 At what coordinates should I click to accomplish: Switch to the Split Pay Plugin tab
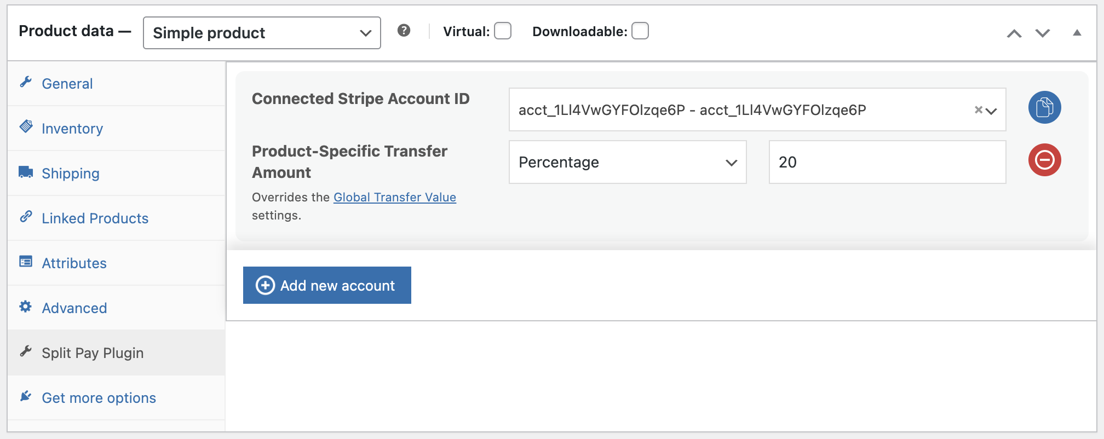(x=93, y=352)
